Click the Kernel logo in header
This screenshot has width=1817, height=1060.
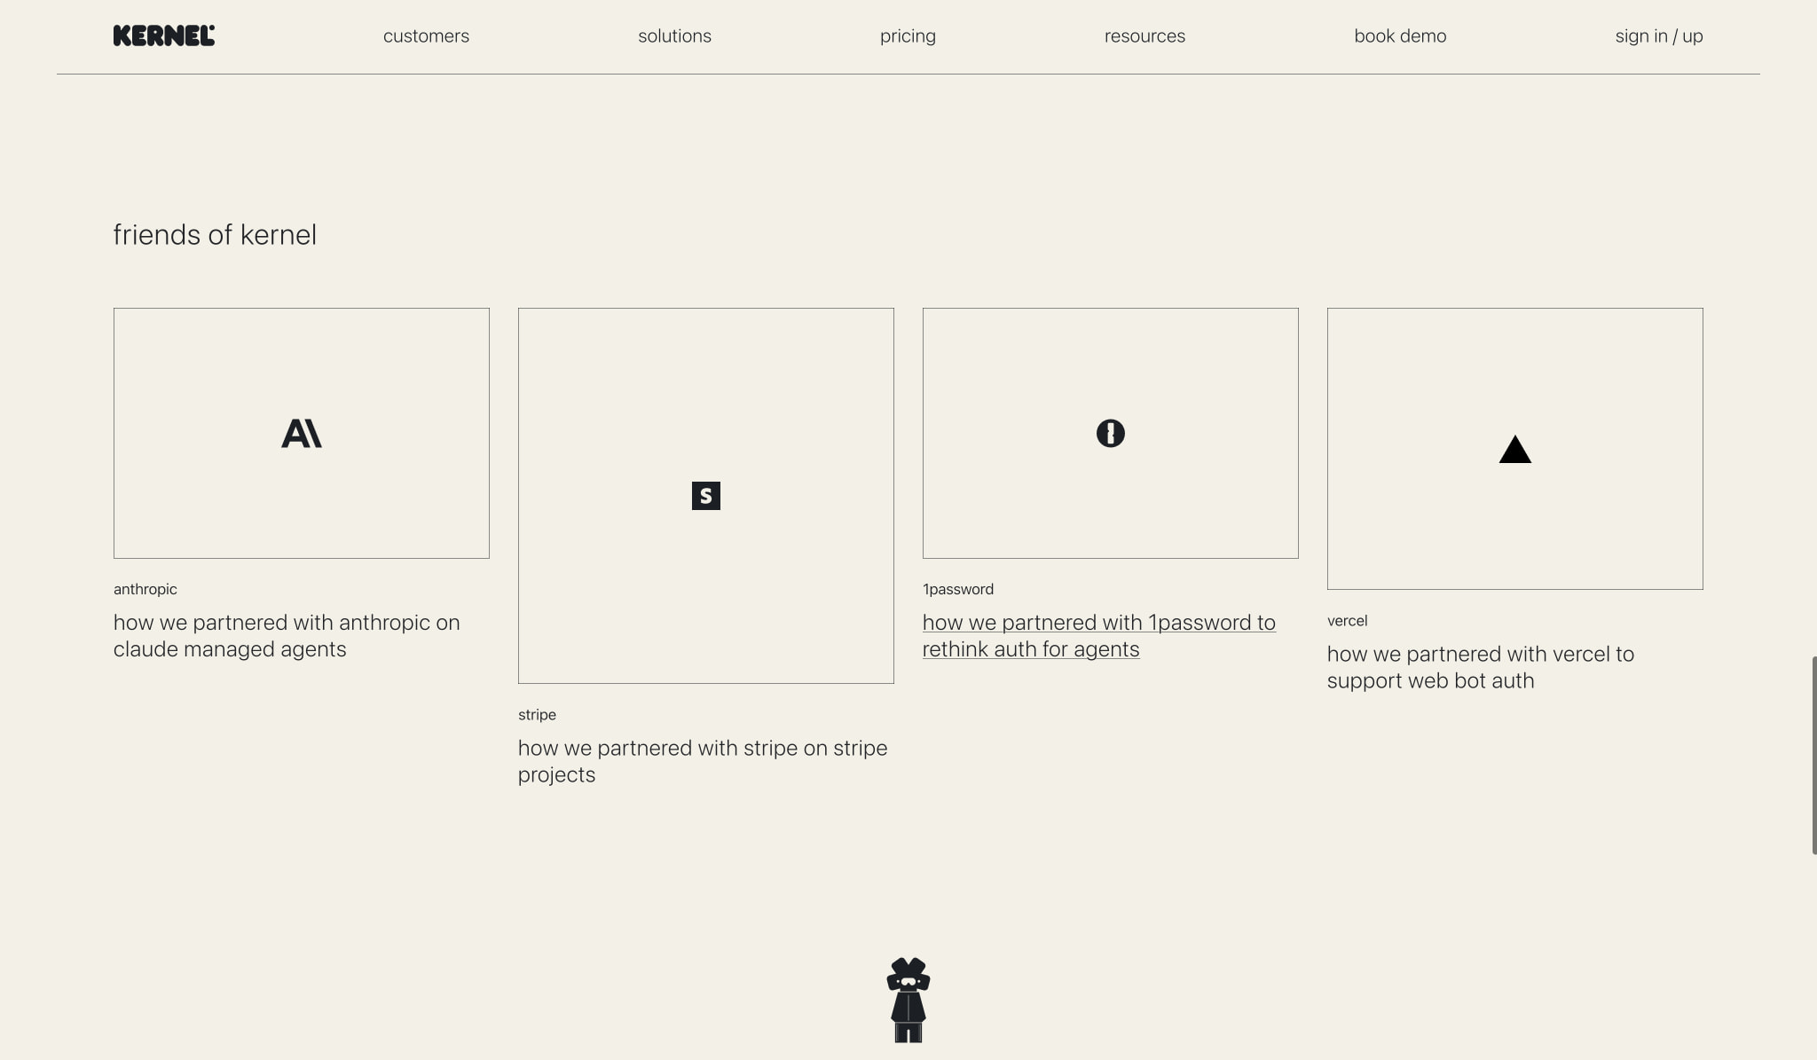point(164,35)
